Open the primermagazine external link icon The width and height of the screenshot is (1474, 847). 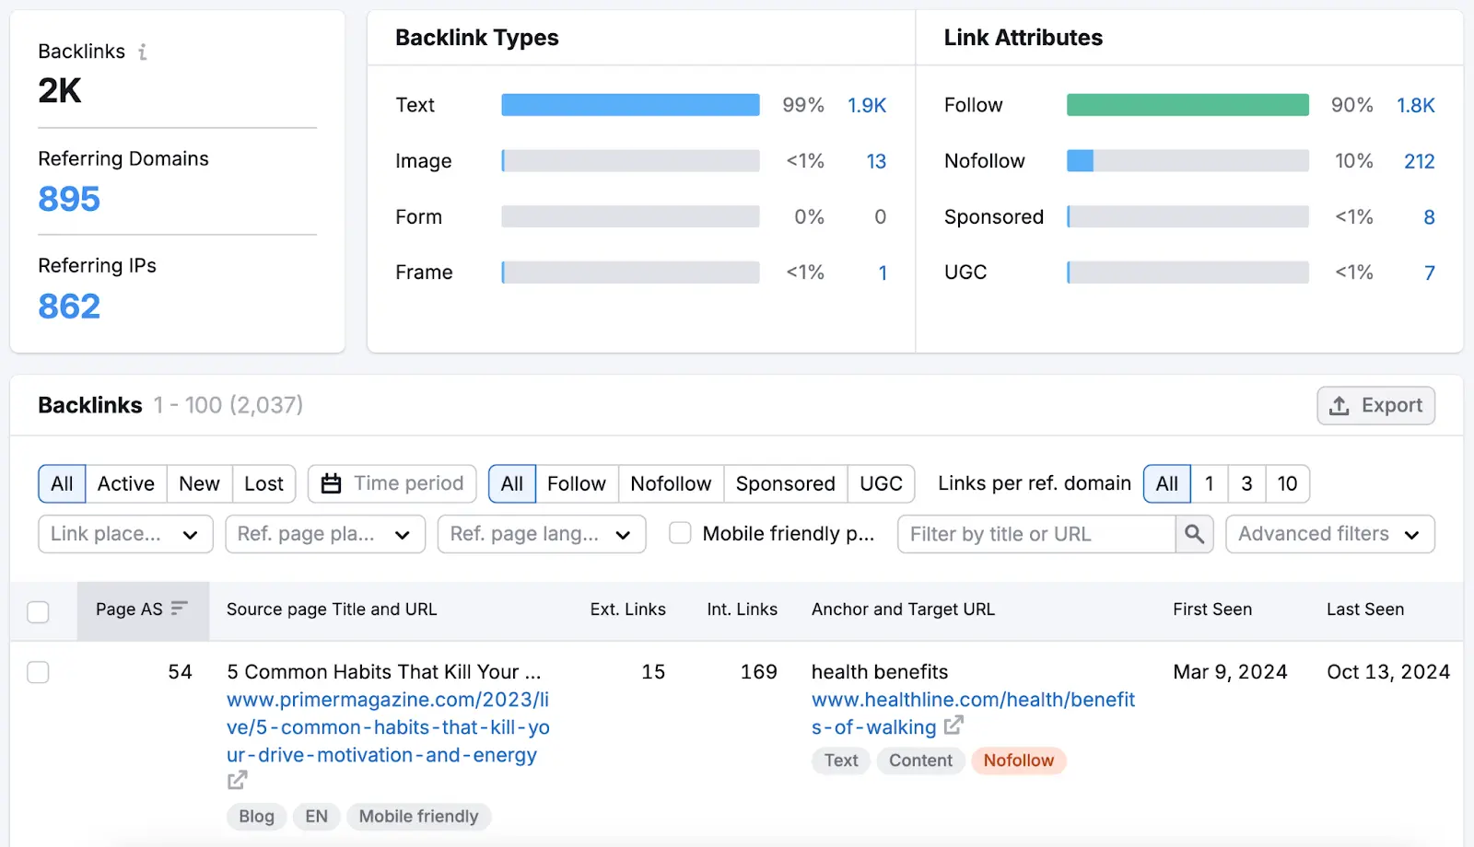[x=236, y=780]
